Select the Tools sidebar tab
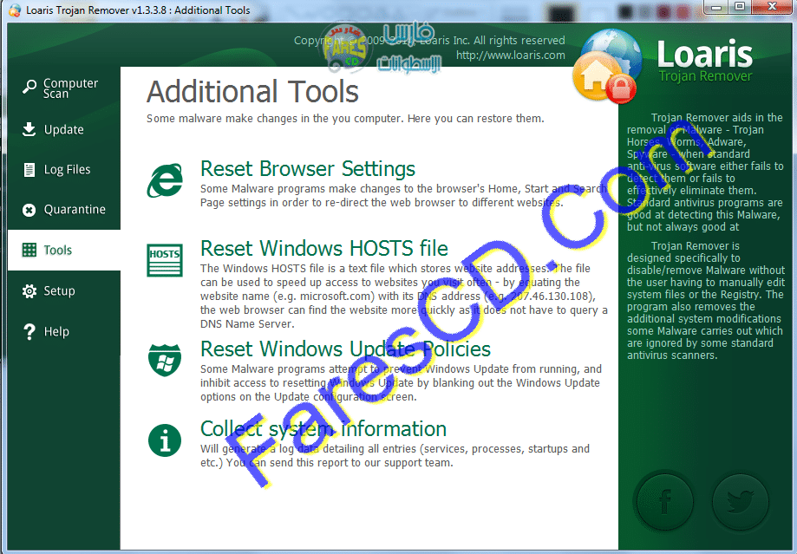Viewport: 797px width, 554px height. pyautogui.click(x=64, y=250)
